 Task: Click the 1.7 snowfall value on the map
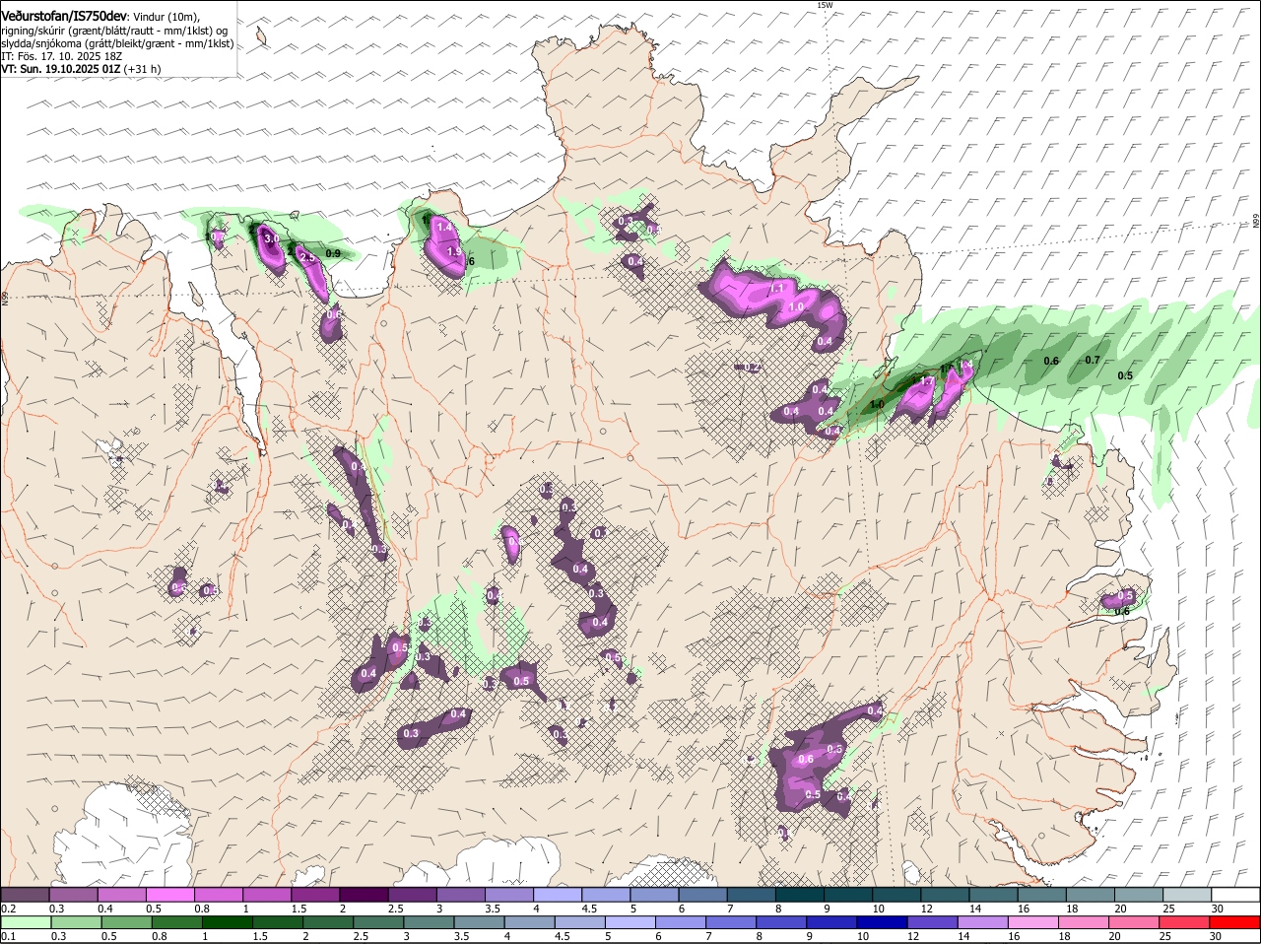(927, 381)
